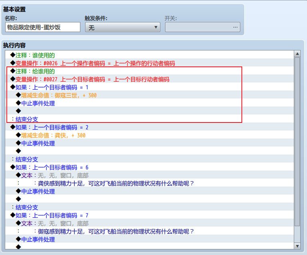Select the empty command line under the = 2 branch
The width and height of the screenshot is (307, 255).
click(x=150, y=151)
